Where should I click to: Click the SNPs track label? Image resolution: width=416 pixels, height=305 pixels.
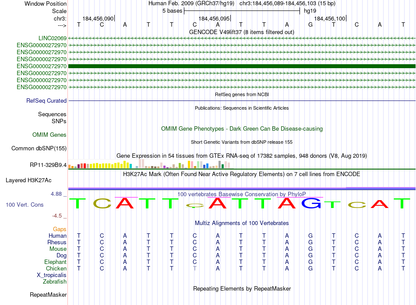59,121
